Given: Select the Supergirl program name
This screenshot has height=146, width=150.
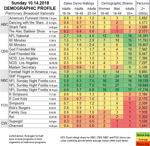Looking at the screenshot, I should (x=16, y=121).
